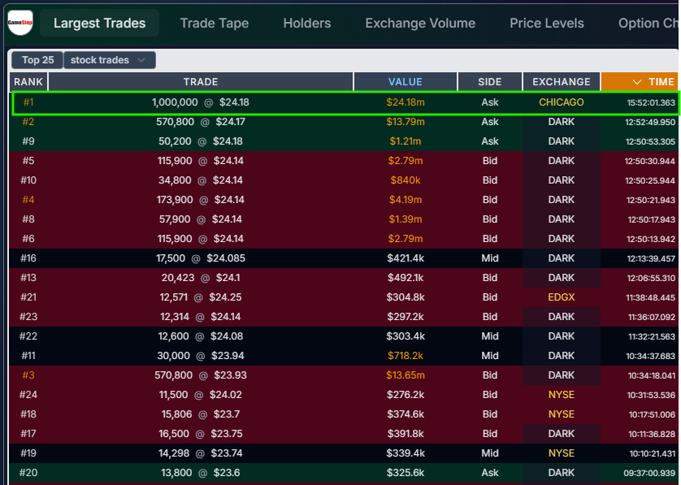Click the $4.19m value
The image size is (681, 485).
[x=406, y=200]
